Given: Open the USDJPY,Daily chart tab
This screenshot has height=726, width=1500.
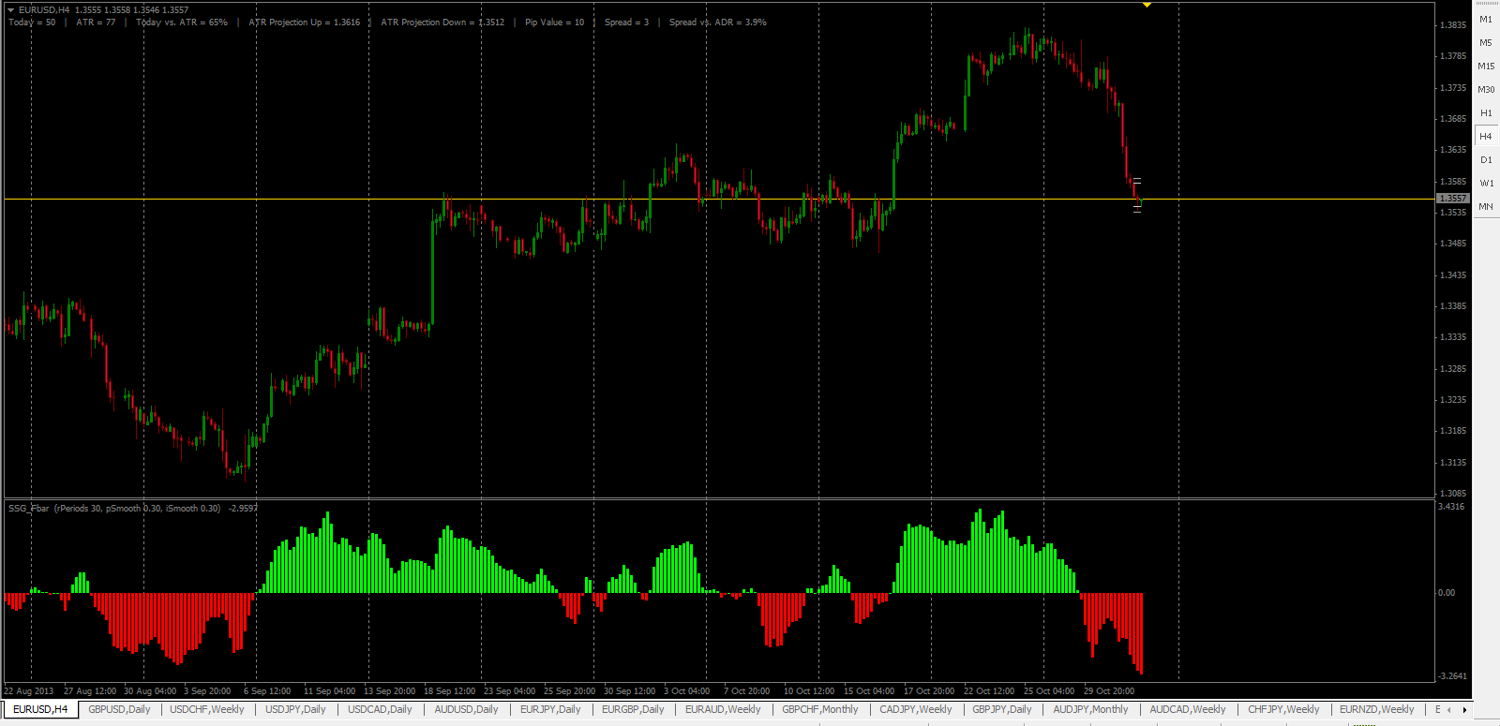Looking at the screenshot, I should click(x=295, y=710).
